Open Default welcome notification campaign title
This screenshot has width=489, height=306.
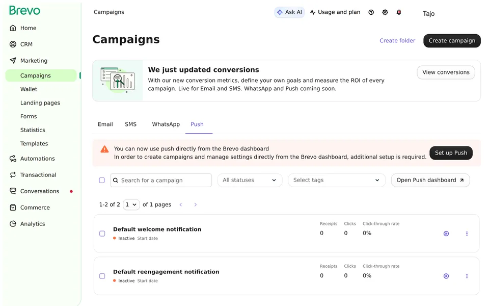[157, 229]
